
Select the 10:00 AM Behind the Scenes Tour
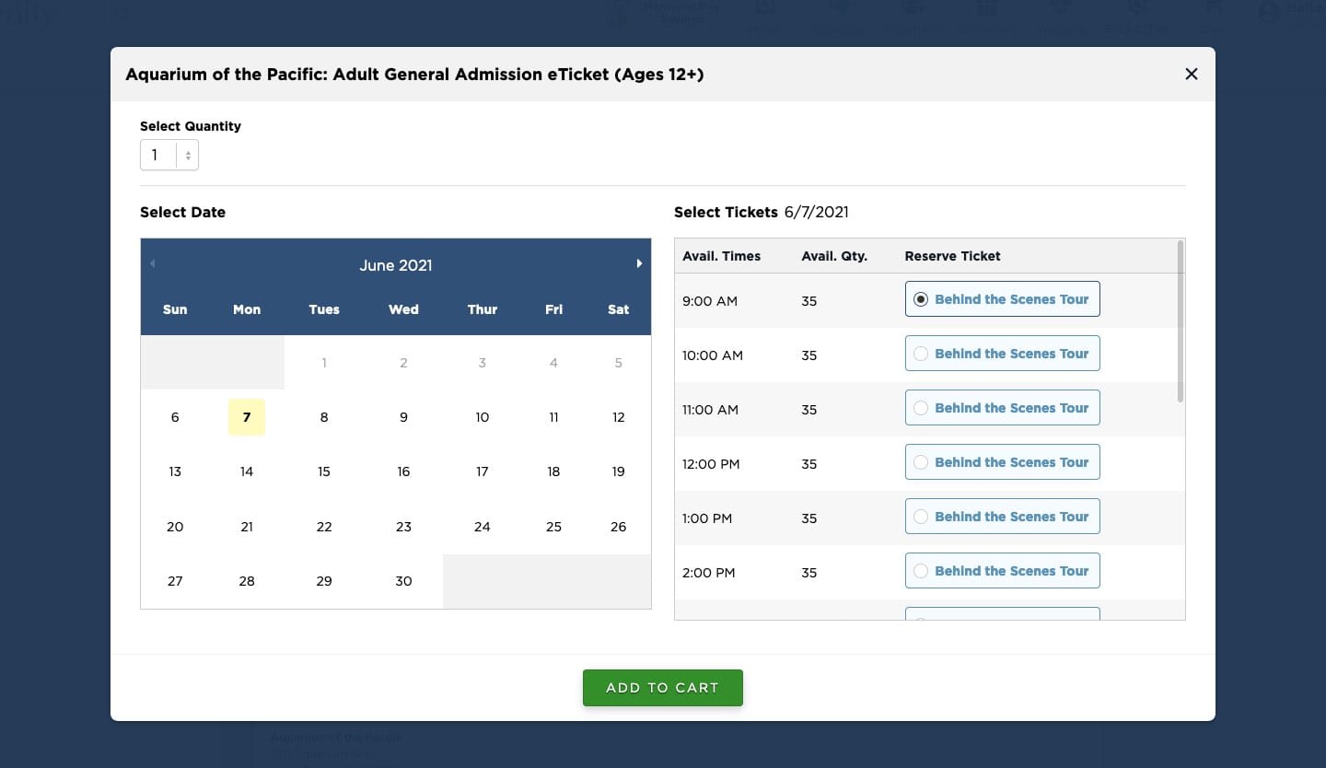[1002, 354]
